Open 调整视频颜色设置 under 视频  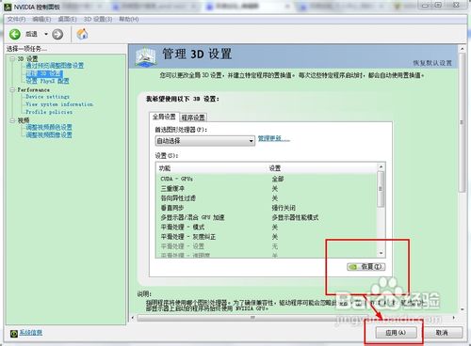click(49, 127)
